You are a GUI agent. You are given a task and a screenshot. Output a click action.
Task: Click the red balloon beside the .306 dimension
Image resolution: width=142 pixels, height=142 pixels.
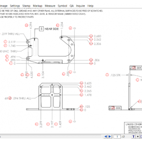click(91, 60)
